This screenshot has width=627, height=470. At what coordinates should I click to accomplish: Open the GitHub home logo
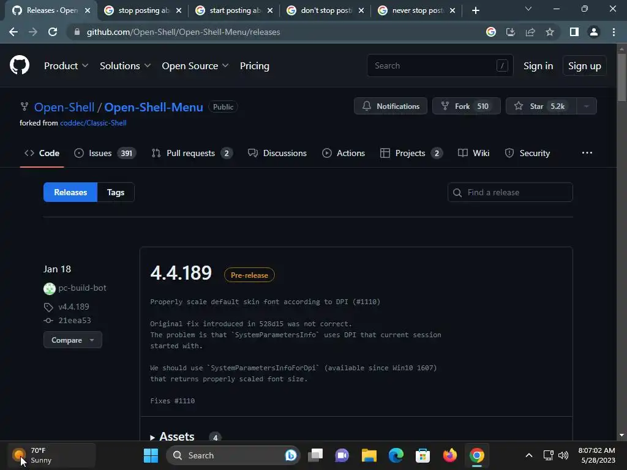(20, 65)
